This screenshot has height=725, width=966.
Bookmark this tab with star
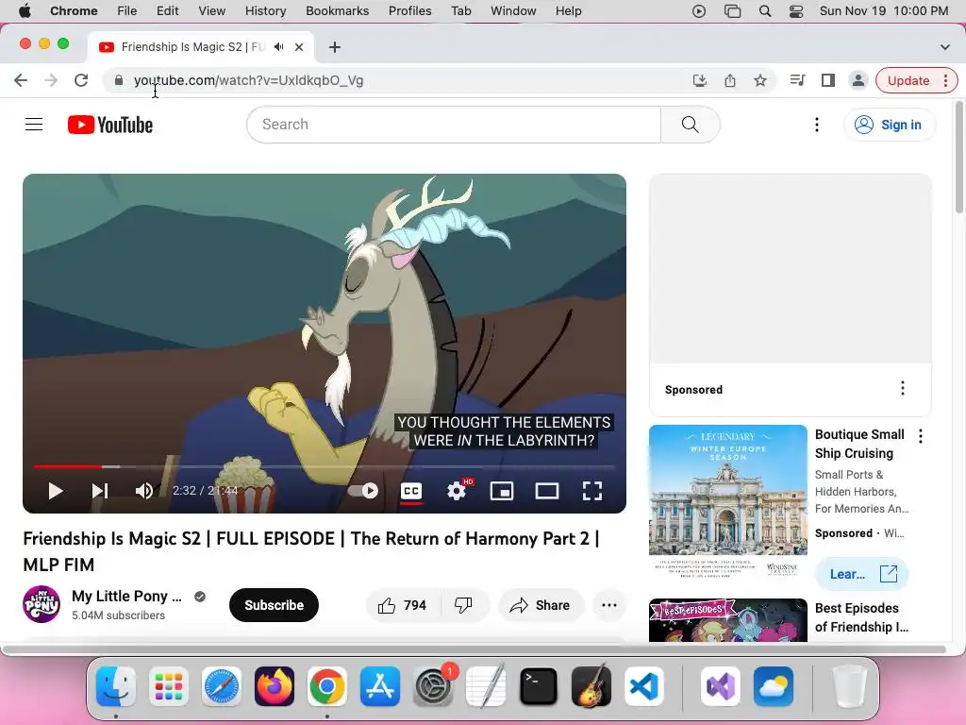760,80
